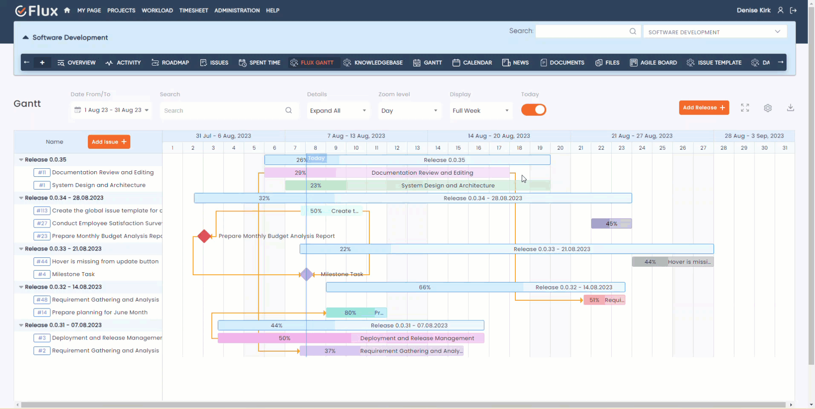Collapse the project panel with the arrow toggle
815x409 pixels.
coord(26,37)
